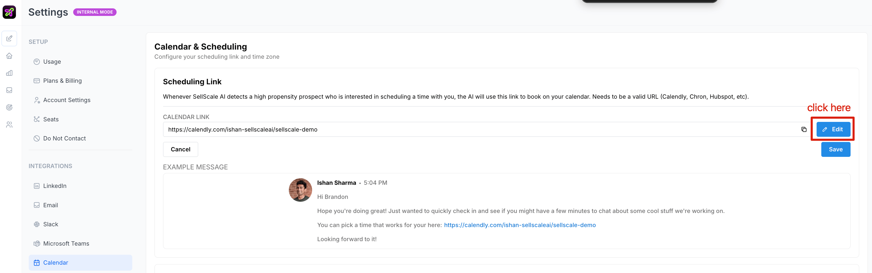Copy the calendar link with copy icon

pos(804,129)
